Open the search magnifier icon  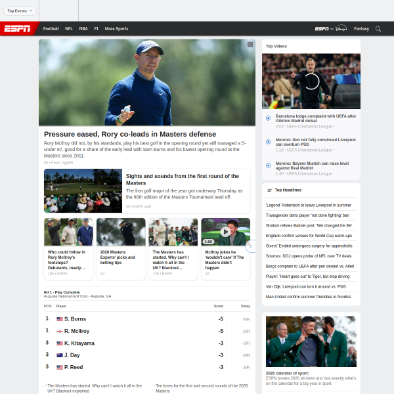378,29
